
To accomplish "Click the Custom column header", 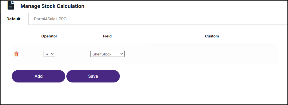I will (x=212, y=36).
